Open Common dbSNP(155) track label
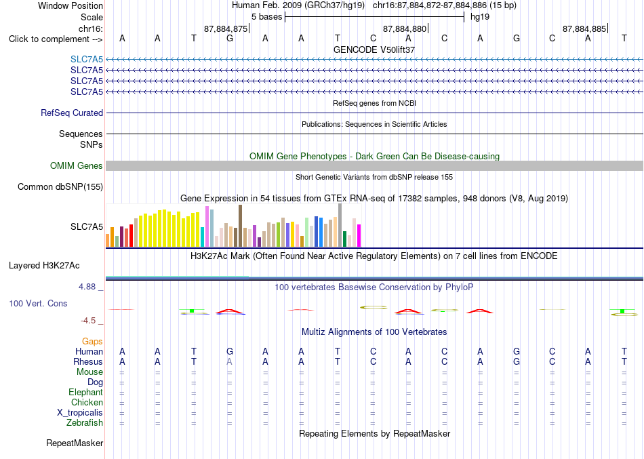Viewport: 644px width, 459px height. click(60, 186)
